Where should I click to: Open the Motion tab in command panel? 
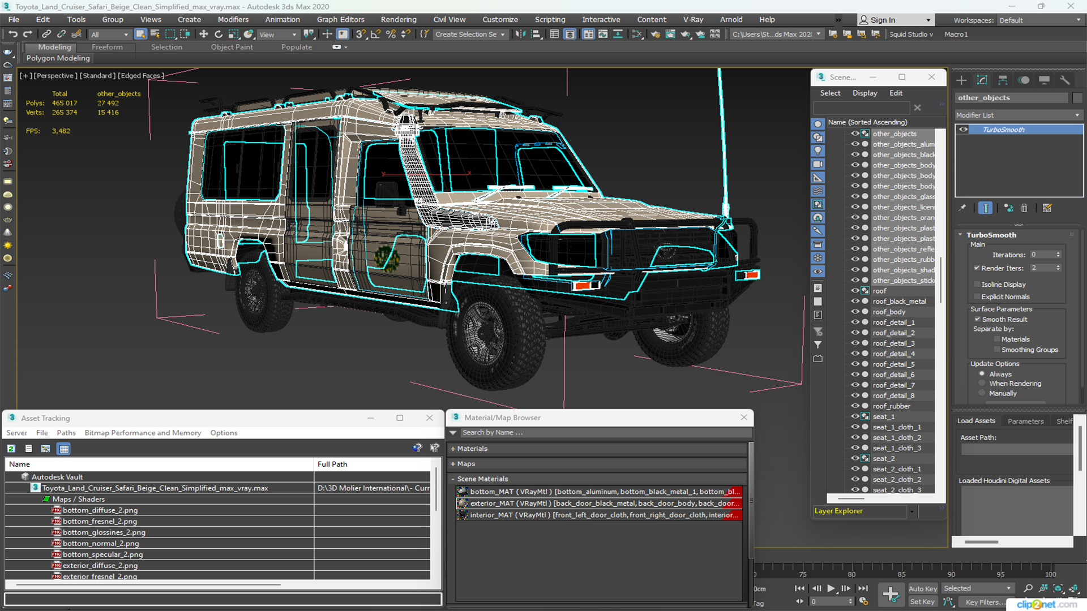pos(1024,80)
